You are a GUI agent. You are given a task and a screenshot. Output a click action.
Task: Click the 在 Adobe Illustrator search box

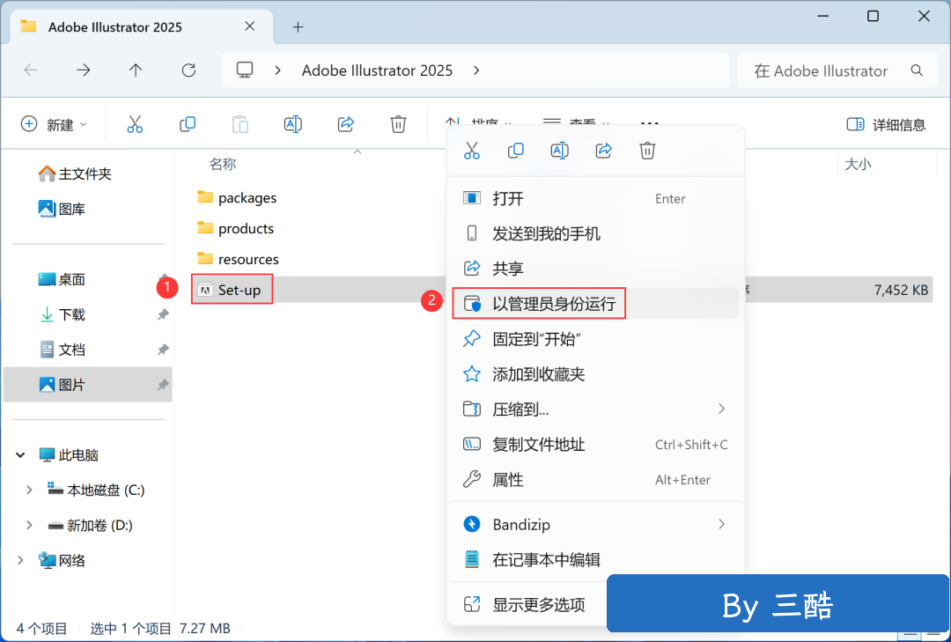[x=837, y=70]
